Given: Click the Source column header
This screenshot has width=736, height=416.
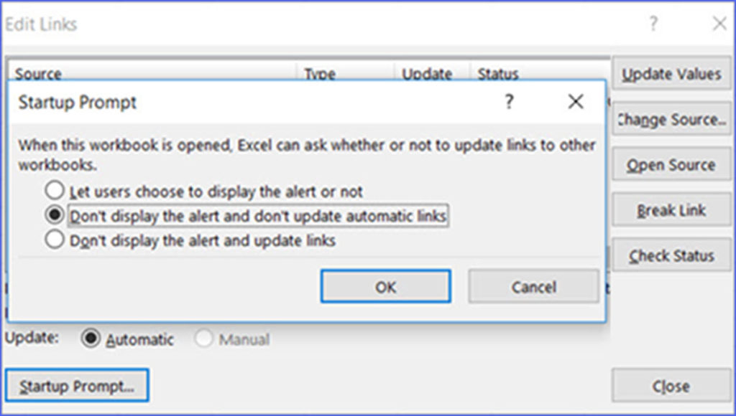Looking at the screenshot, I should pos(37,73).
